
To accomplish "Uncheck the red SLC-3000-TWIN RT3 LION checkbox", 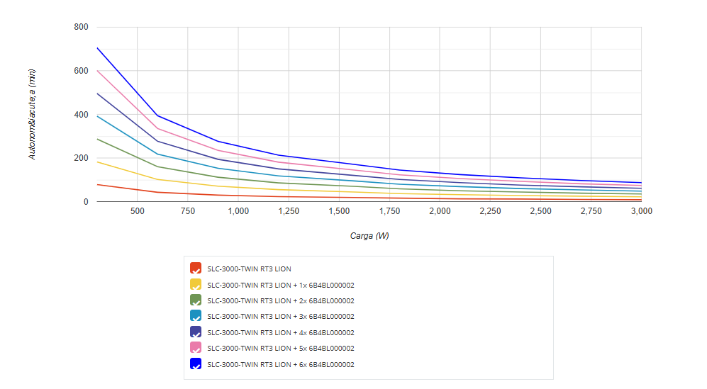I will [x=196, y=269].
